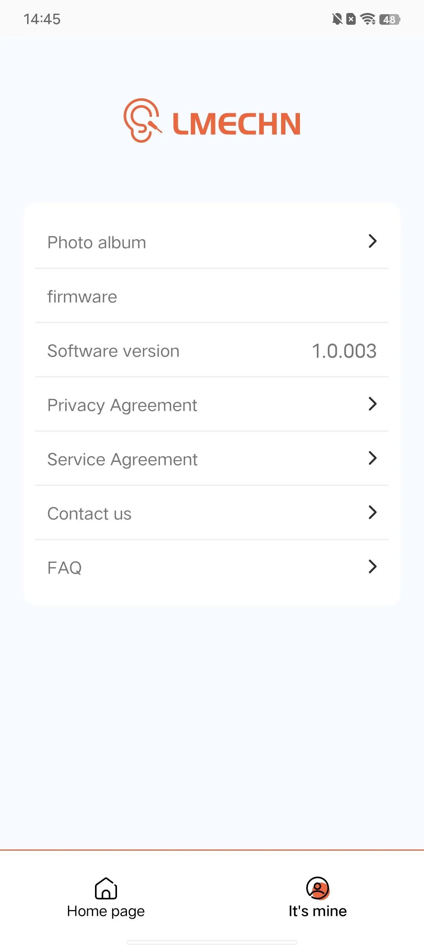Select the firmware row
The width and height of the screenshot is (424, 945).
[82, 297]
